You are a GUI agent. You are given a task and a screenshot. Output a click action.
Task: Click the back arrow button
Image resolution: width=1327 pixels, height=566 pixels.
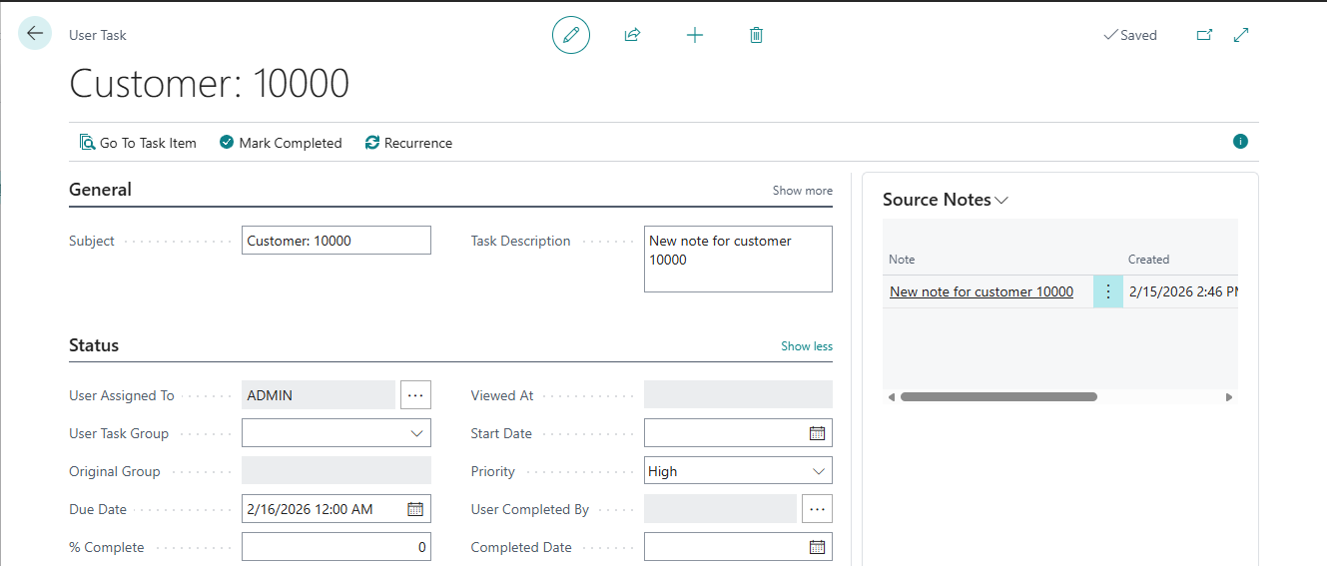point(35,34)
